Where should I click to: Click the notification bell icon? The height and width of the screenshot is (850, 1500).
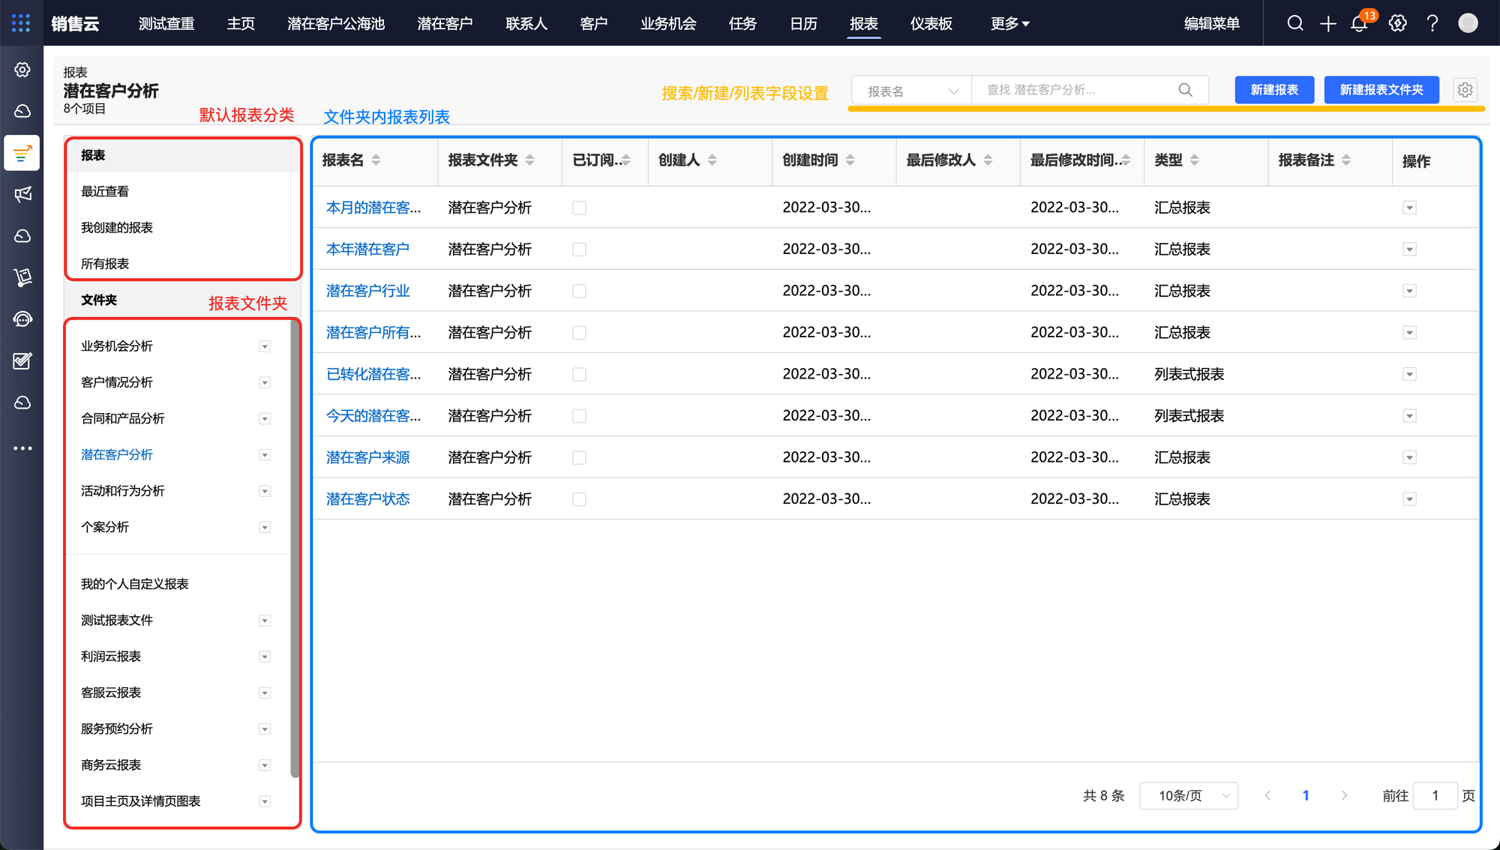point(1359,24)
